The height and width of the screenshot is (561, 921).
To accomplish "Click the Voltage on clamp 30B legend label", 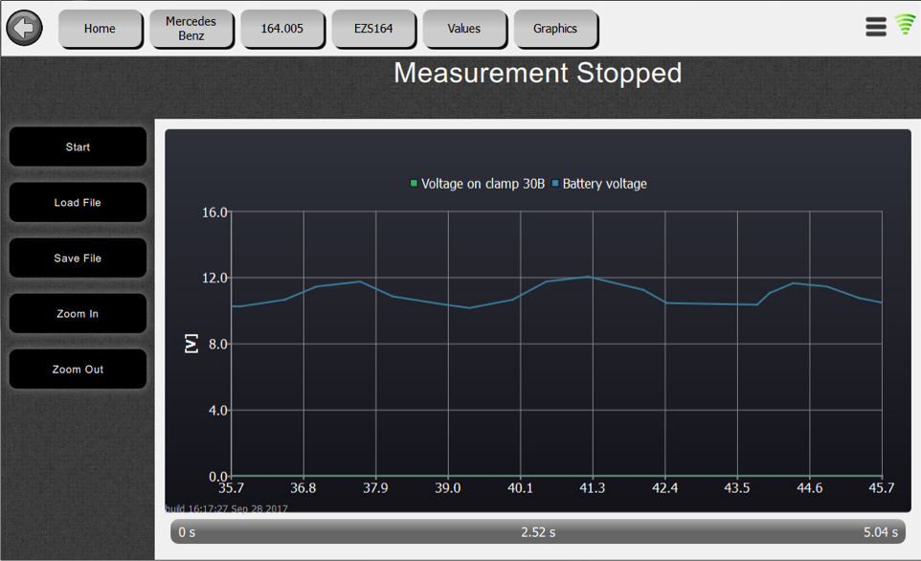I will (x=483, y=184).
